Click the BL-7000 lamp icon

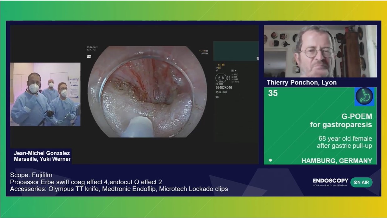[217, 92]
